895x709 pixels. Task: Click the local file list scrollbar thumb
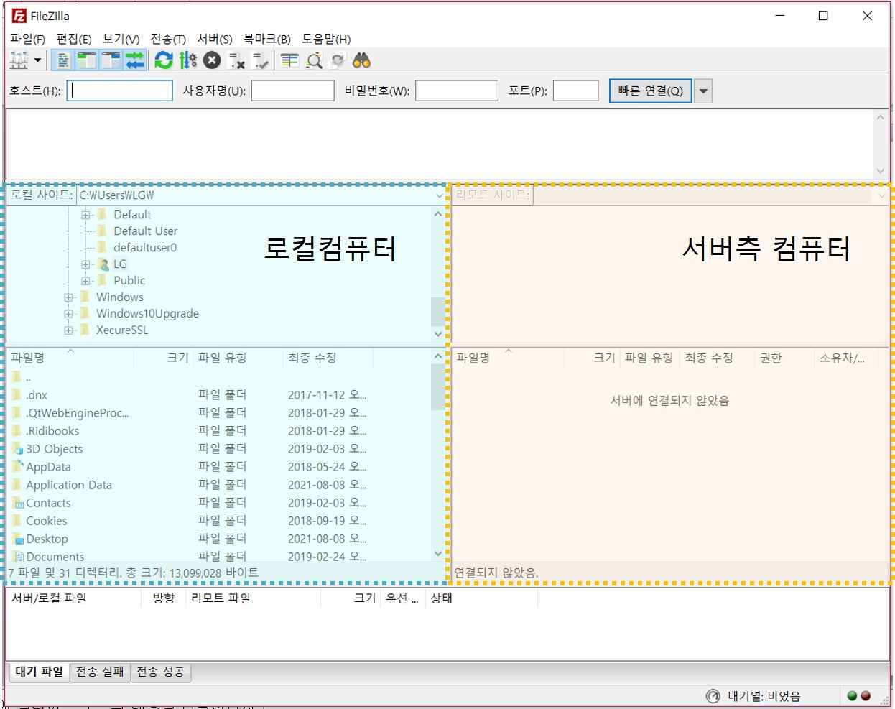click(x=438, y=386)
